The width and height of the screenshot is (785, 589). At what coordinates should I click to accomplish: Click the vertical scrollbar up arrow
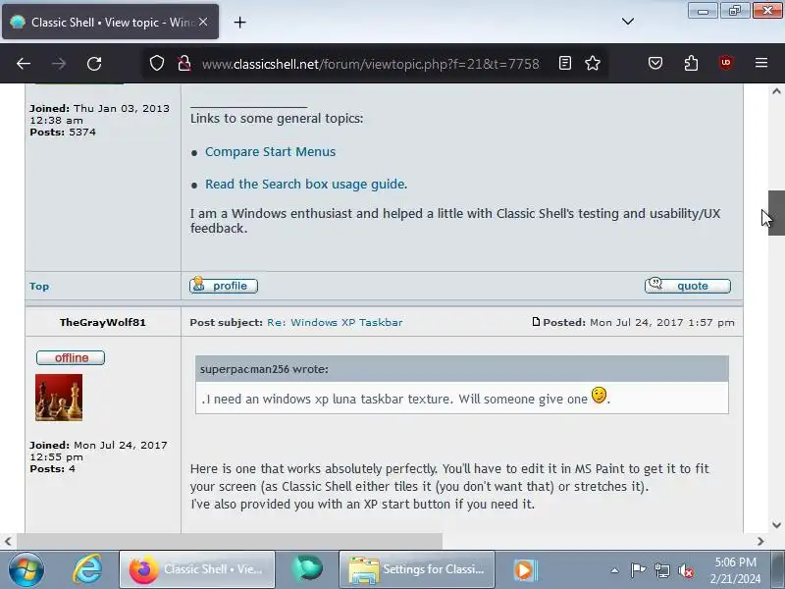coord(776,91)
